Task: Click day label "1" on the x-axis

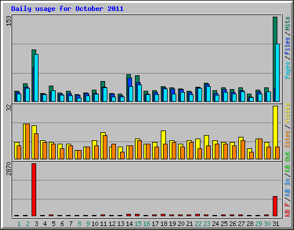Action: click(x=19, y=224)
